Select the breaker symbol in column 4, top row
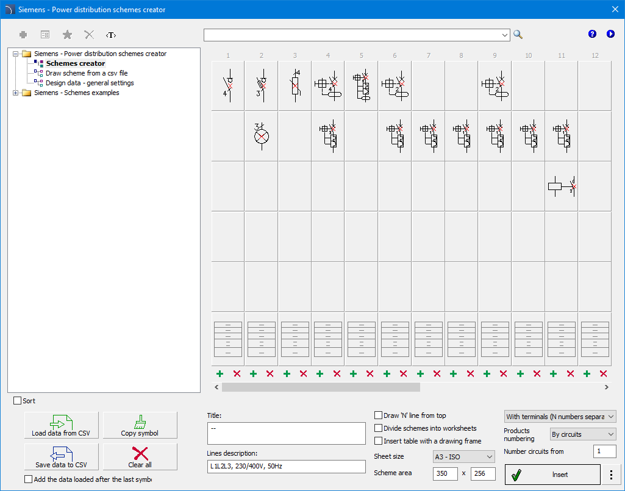 click(328, 86)
